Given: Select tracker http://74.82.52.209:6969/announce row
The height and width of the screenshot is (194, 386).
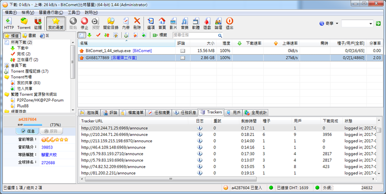Looking at the screenshot, I should point(227,166).
